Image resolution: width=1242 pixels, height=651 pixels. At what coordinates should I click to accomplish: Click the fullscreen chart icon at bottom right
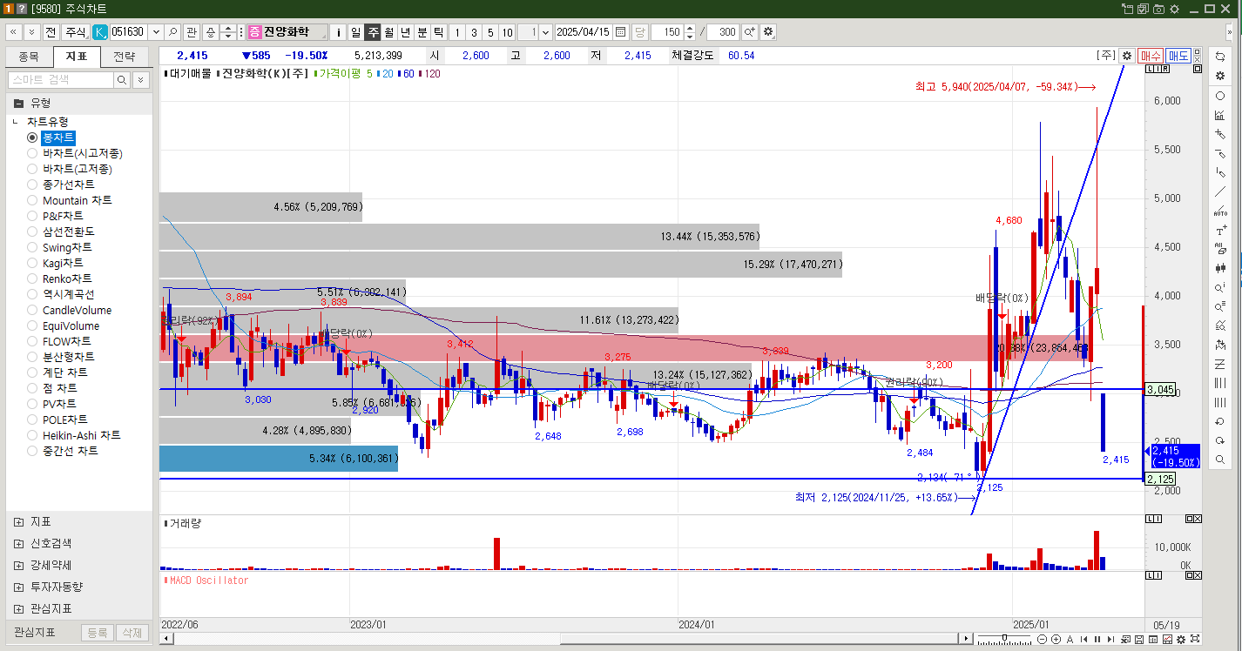click(x=1195, y=639)
